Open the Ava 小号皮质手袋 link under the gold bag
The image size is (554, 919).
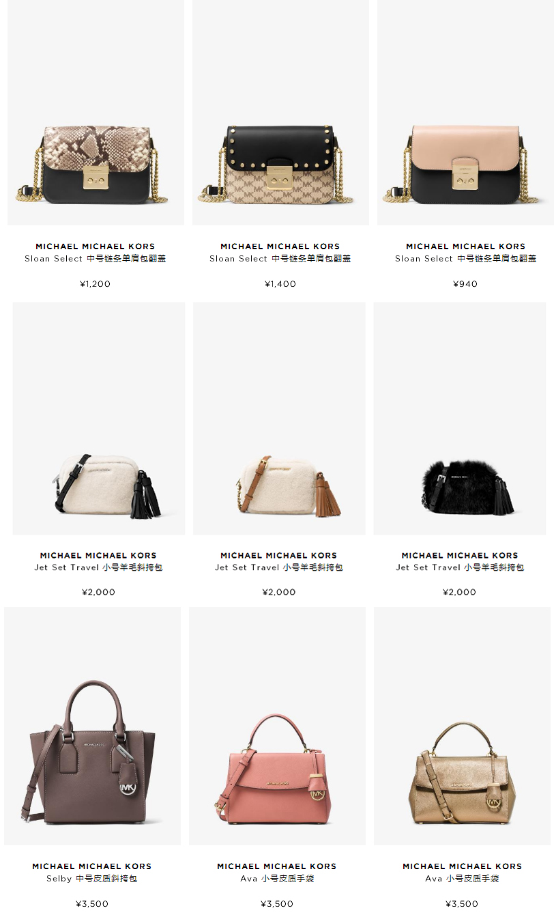click(x=463, y=879)
